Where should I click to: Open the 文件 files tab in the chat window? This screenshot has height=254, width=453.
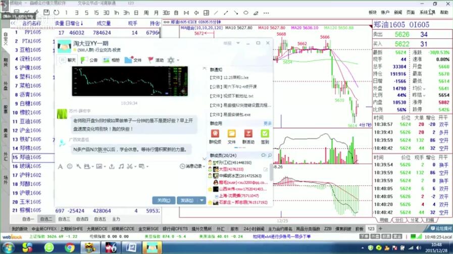[133, 60]
